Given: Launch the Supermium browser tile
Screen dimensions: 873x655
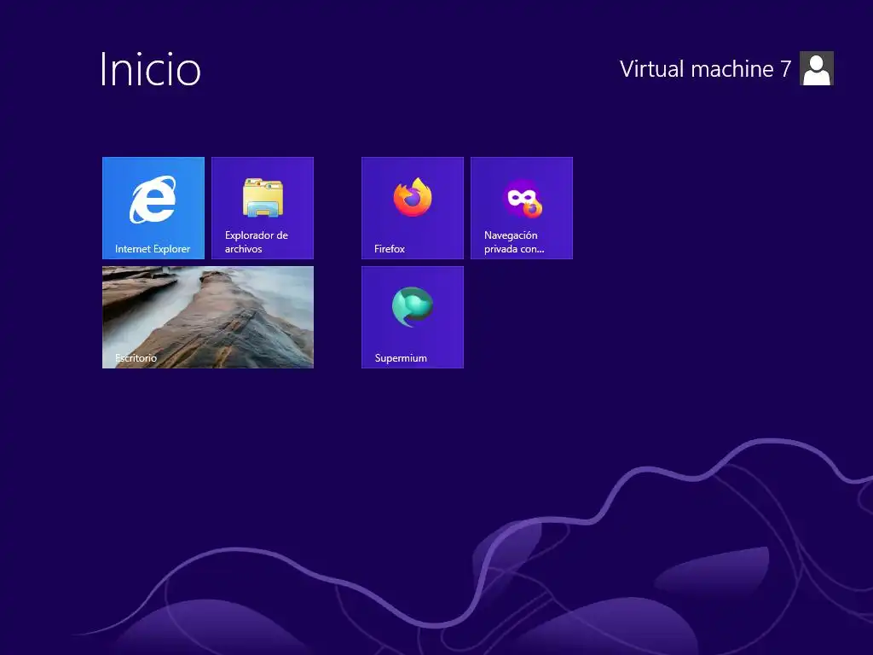Looking at the screenshot, I should pyautogui.click(x=412, y=317).
